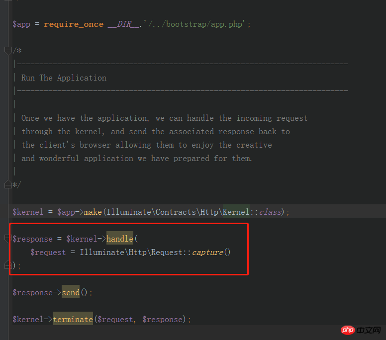Click the comment line starting 'through the kernel'

coord(155,132)
